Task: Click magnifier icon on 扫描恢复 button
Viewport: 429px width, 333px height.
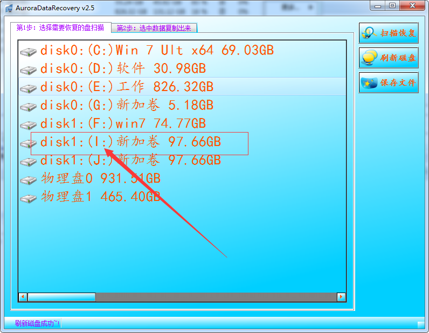Action: (369, 32)
